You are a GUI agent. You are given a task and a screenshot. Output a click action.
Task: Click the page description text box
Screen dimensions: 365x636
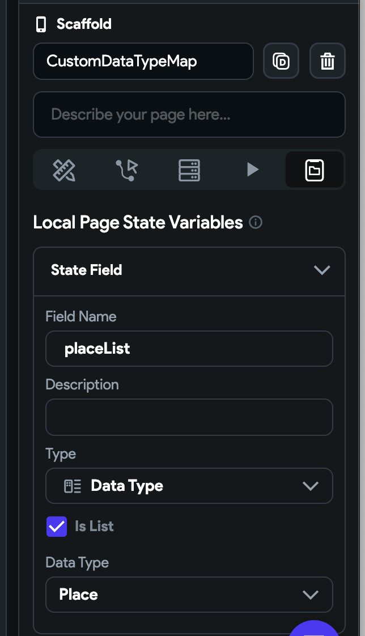coord(189,115)
